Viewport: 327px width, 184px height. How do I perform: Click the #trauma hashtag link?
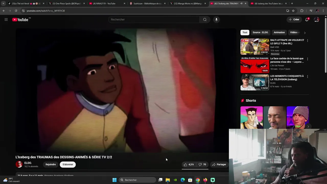point(49,176)
